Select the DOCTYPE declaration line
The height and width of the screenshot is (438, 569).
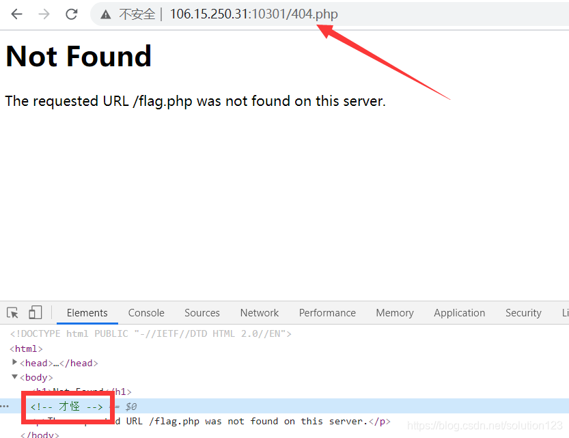(x=150, y=334)
